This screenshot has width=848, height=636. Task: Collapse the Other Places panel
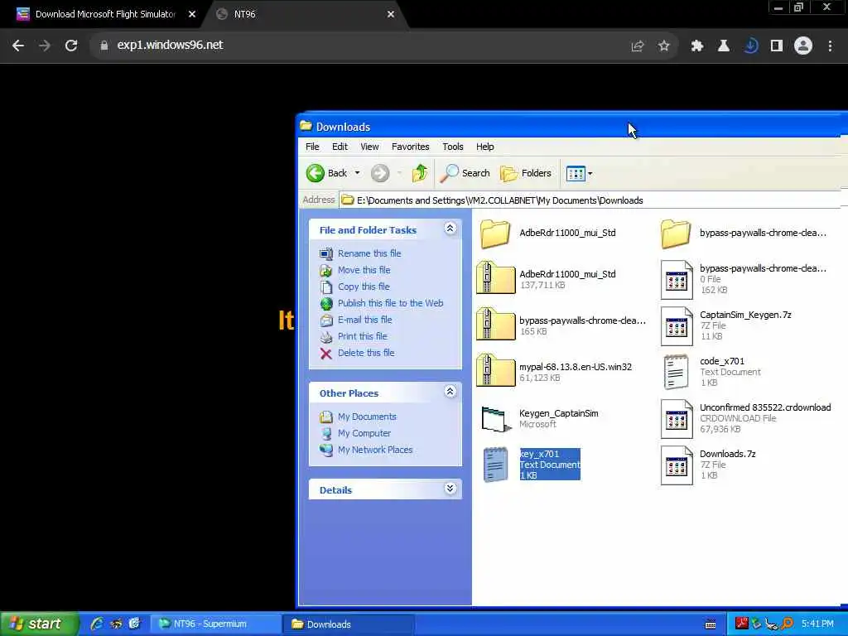coord(450,392)
